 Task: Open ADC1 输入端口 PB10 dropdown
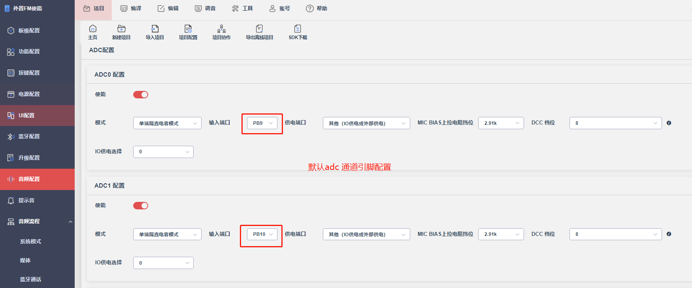(x=262, y=234)
